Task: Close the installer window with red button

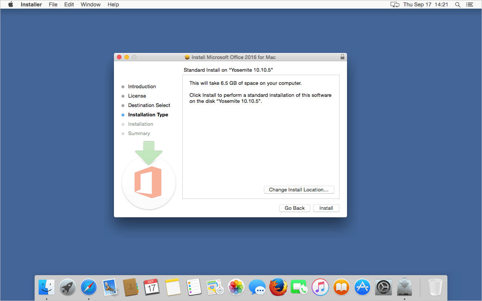Action: tap(119, 57)
